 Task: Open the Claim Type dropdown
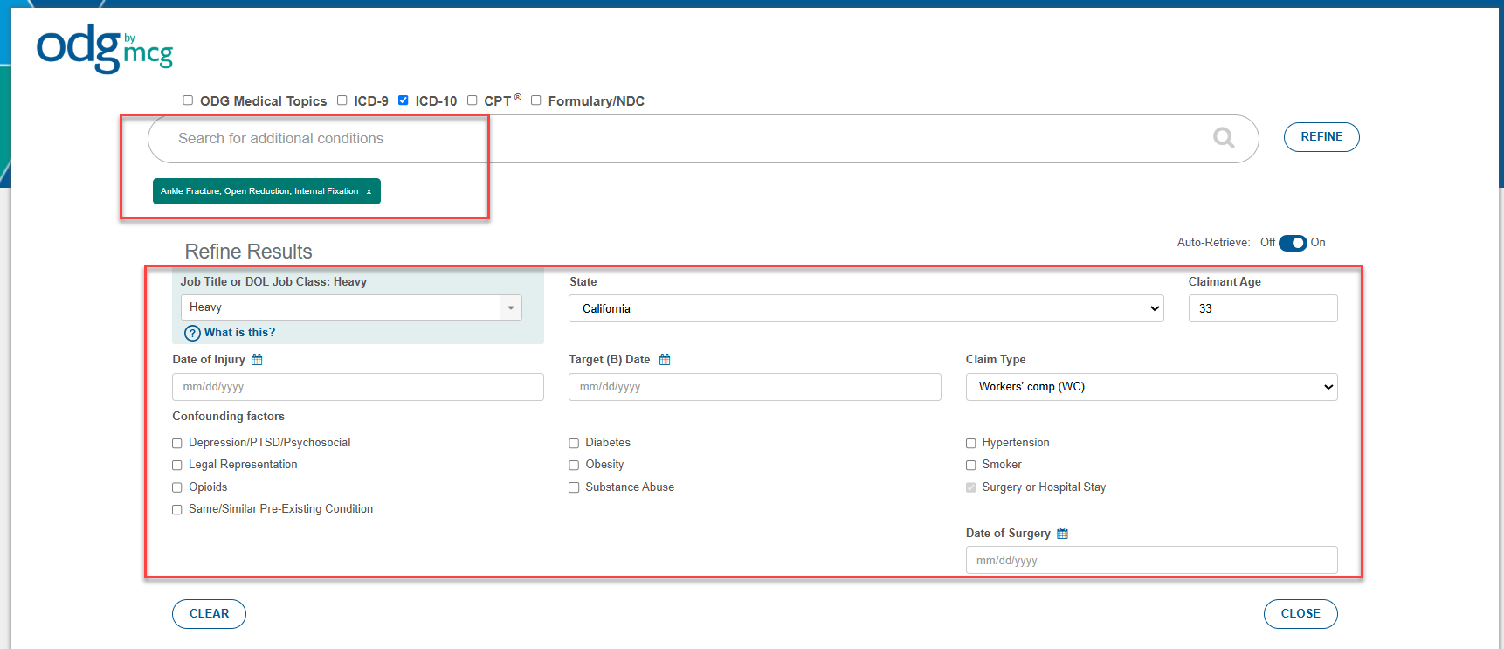pos(1150,387)
